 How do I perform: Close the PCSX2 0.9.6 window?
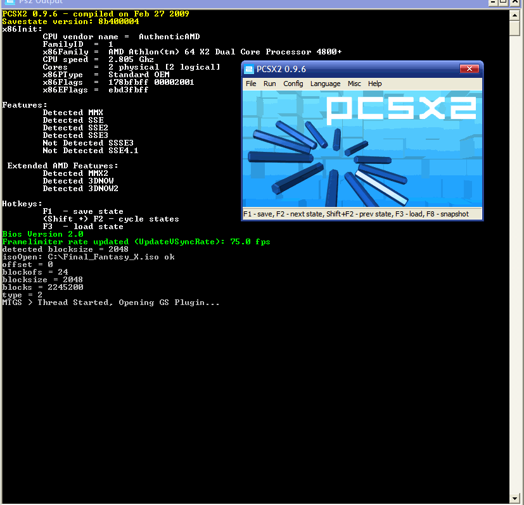click(470, 69)
